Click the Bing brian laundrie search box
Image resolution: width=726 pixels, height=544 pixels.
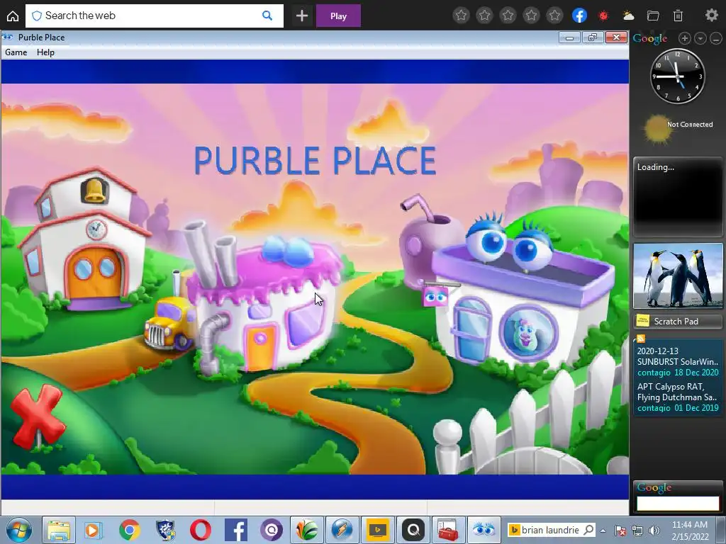point(550,530)
